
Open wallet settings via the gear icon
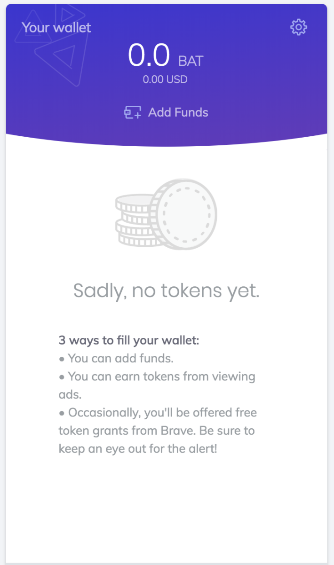click(299, 27)
